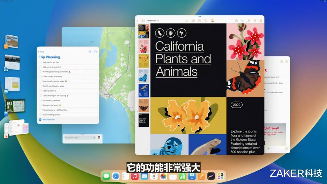This screenshot has width=327, height=184.
Task: Open the Calendar app showing the 6
Action: click(x=153, y=176)
